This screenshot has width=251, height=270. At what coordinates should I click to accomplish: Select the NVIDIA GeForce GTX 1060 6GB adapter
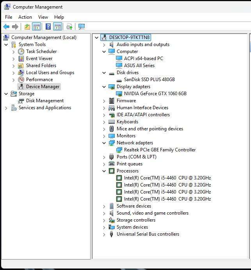coord(155,94)
